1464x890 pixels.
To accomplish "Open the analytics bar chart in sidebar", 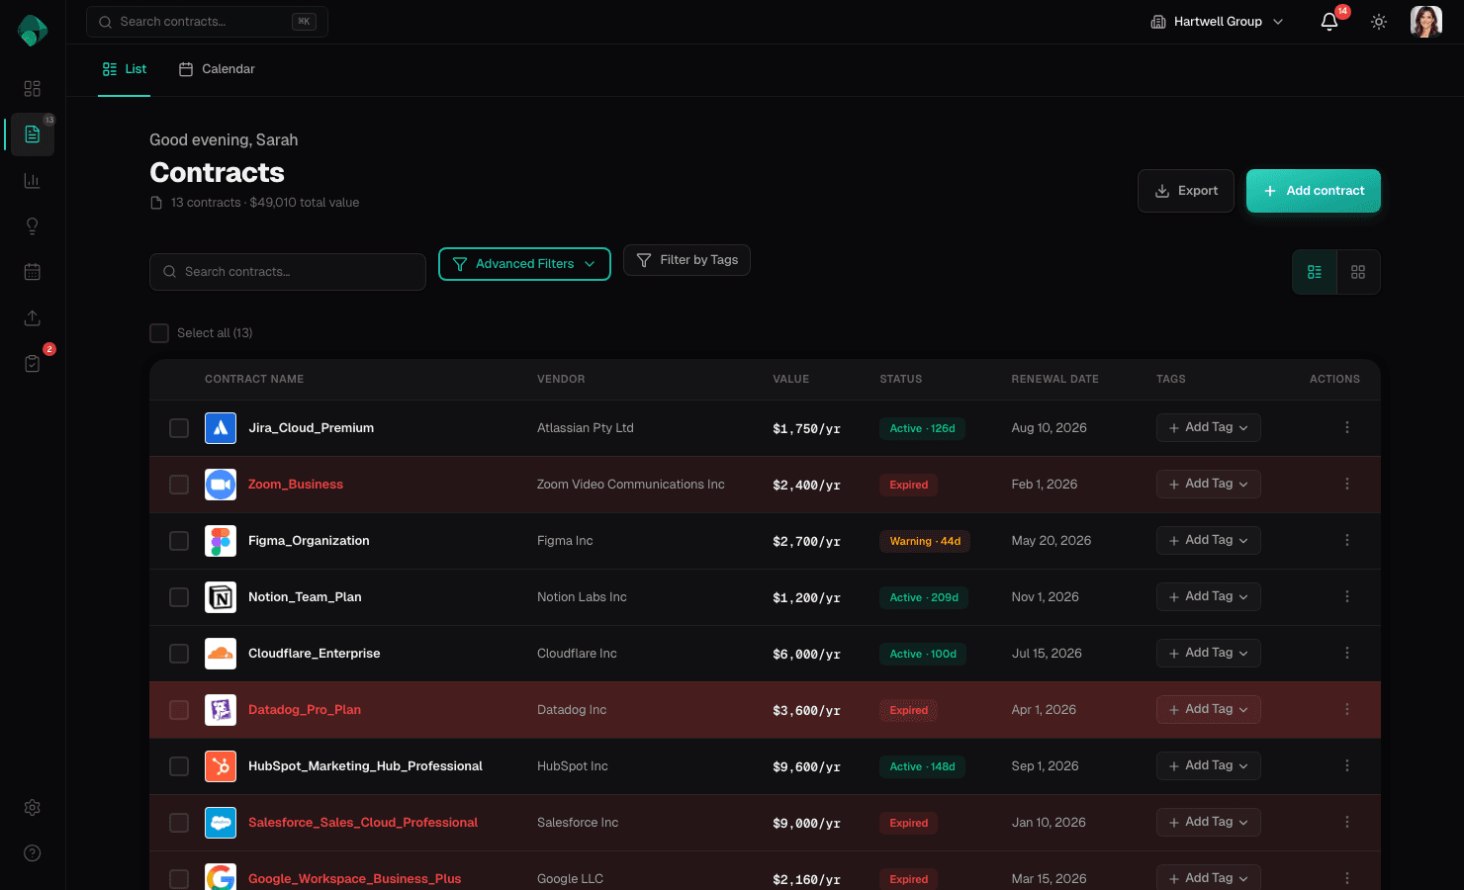I will (x=32, y=180).
